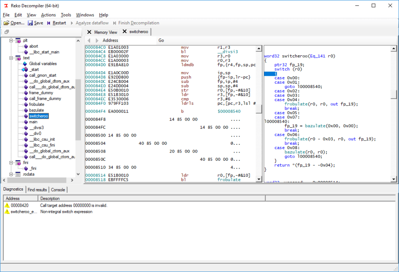Click the Save toolbar icon
The width and height of the screenshot is (399, 272).
point(31,23)
